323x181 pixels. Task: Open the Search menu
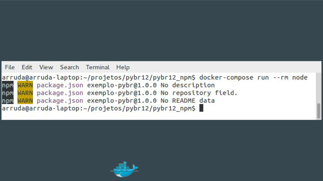(x=69, y=67)
